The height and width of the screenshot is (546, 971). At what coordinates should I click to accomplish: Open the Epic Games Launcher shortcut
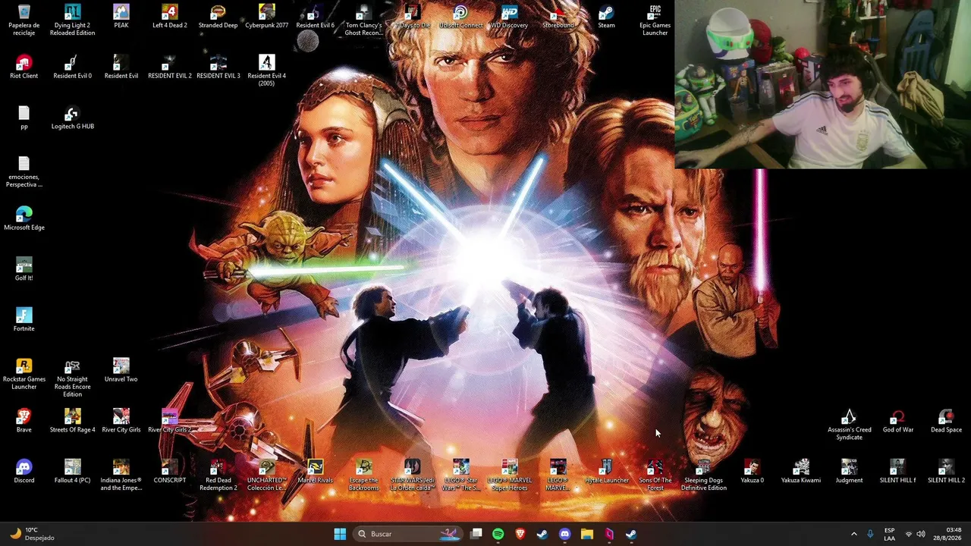click(655, 20)
